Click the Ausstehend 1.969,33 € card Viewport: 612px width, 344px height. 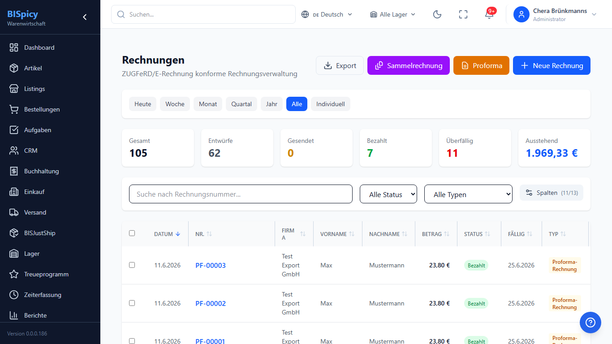tap(554, 148)
